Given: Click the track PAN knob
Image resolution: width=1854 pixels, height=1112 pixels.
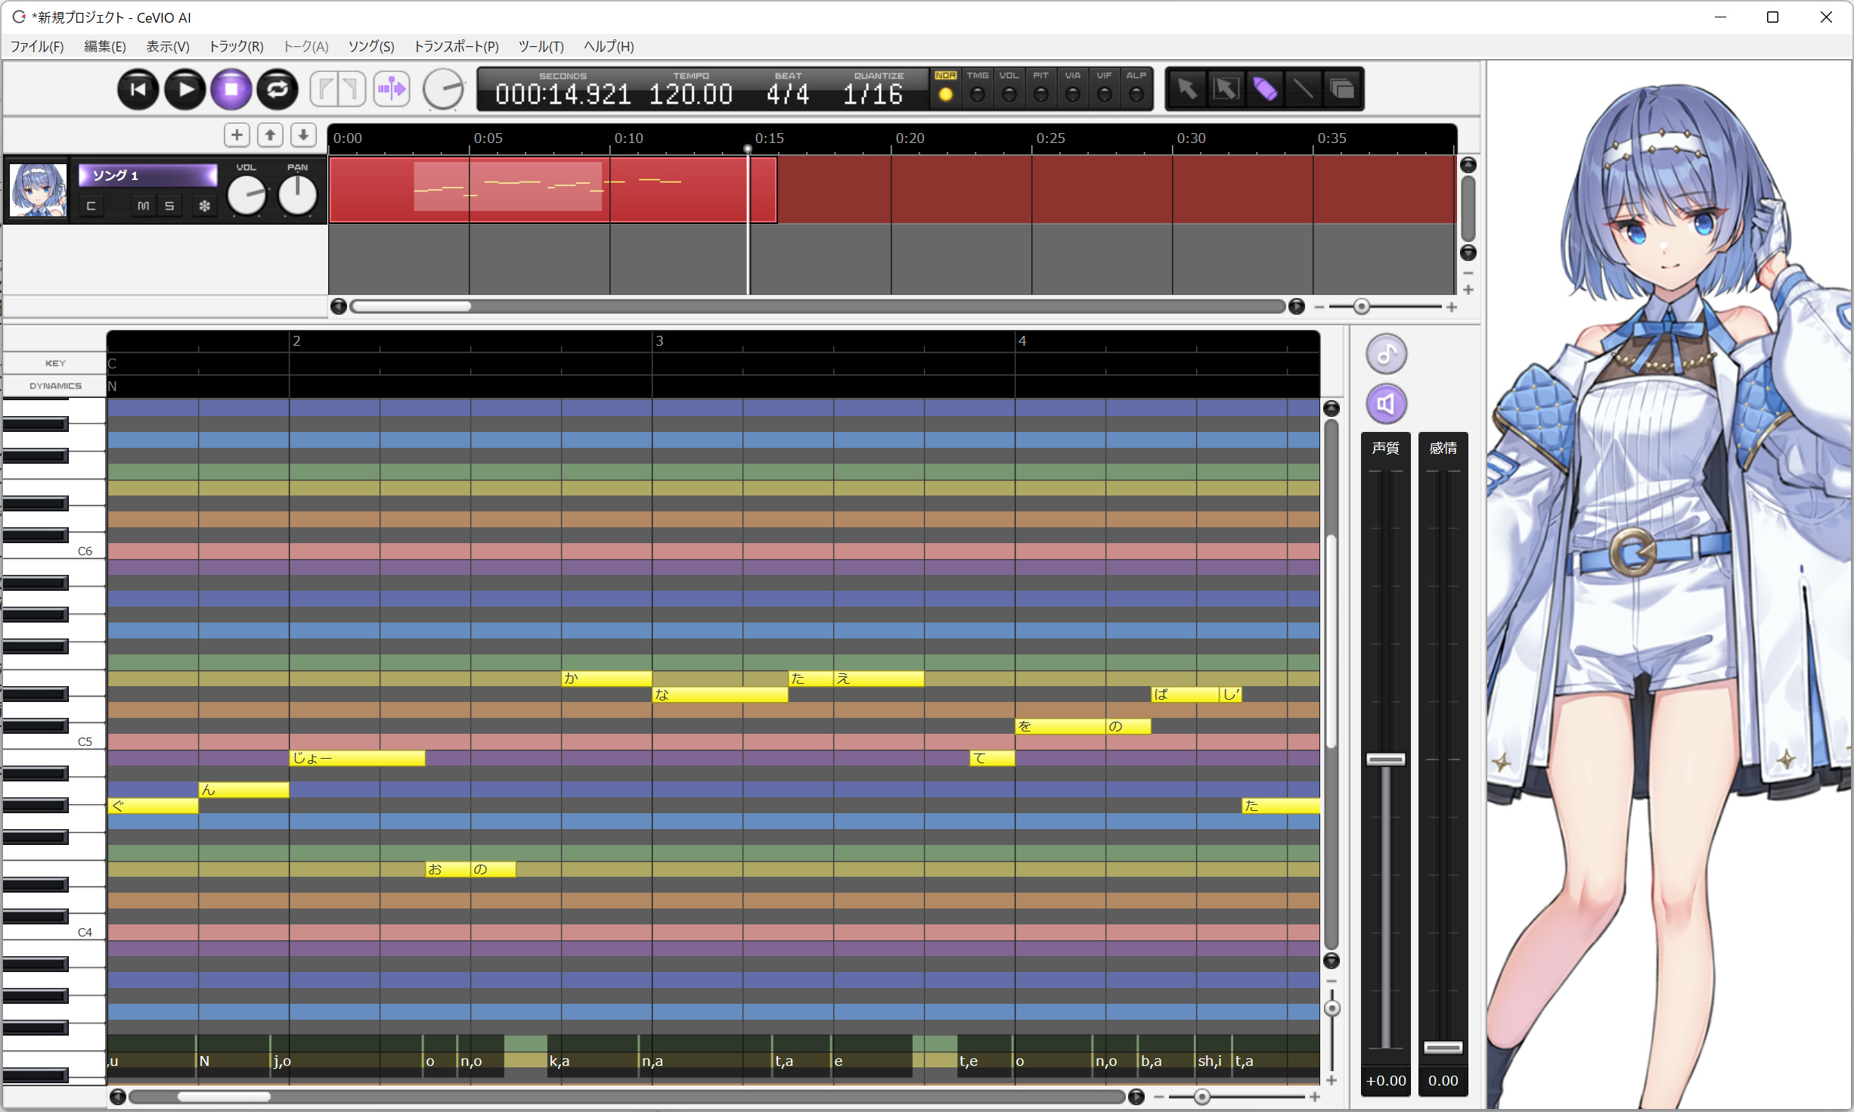Looking at the screenshot, I should [297, 195].
